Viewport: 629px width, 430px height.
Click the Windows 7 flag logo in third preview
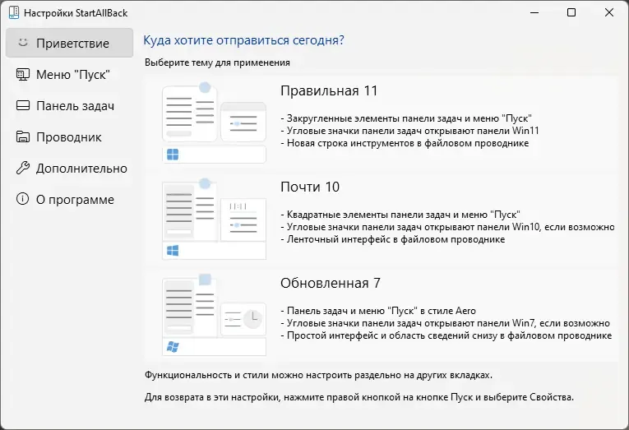(x=173, y=347)
